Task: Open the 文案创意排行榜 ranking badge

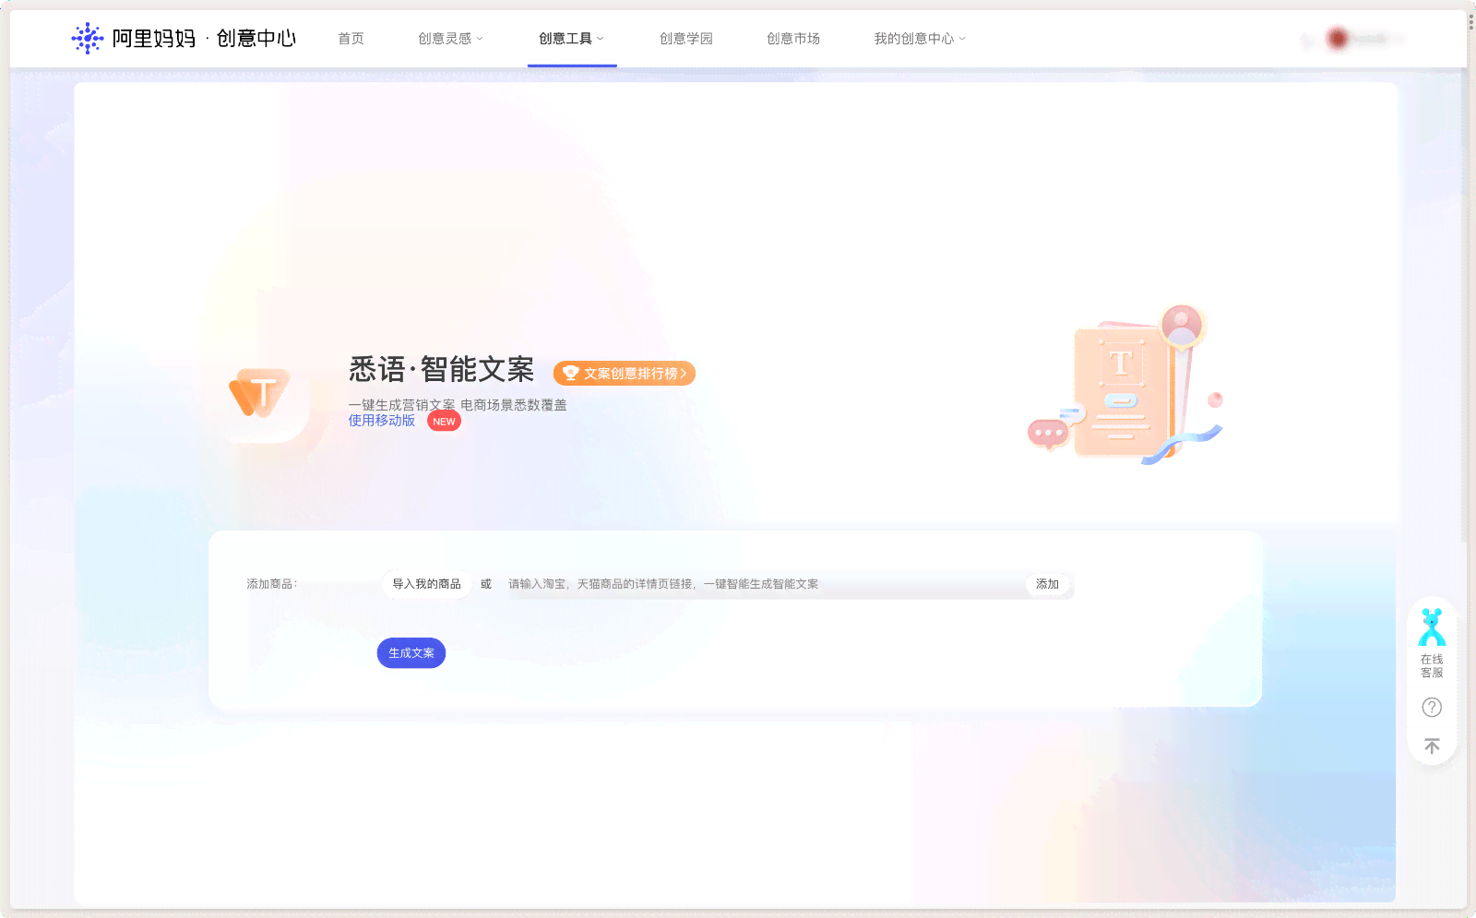Action: click(625, 374)
